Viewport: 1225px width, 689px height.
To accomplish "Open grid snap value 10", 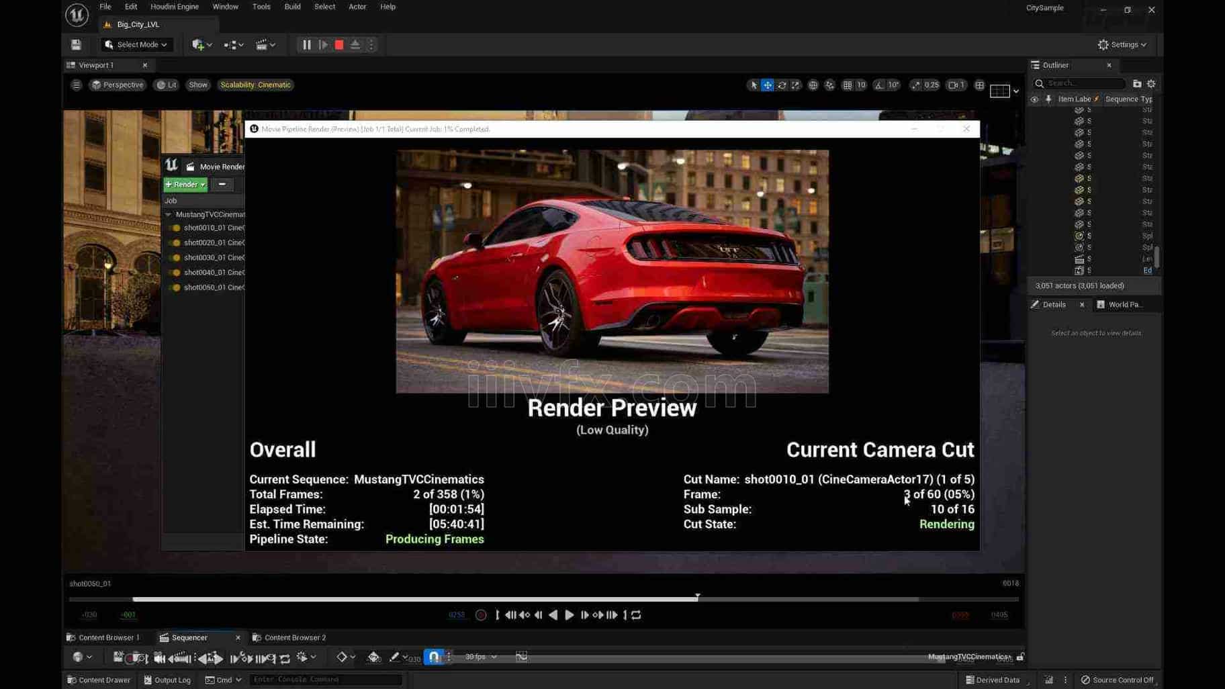I will [x=861, y=85].
